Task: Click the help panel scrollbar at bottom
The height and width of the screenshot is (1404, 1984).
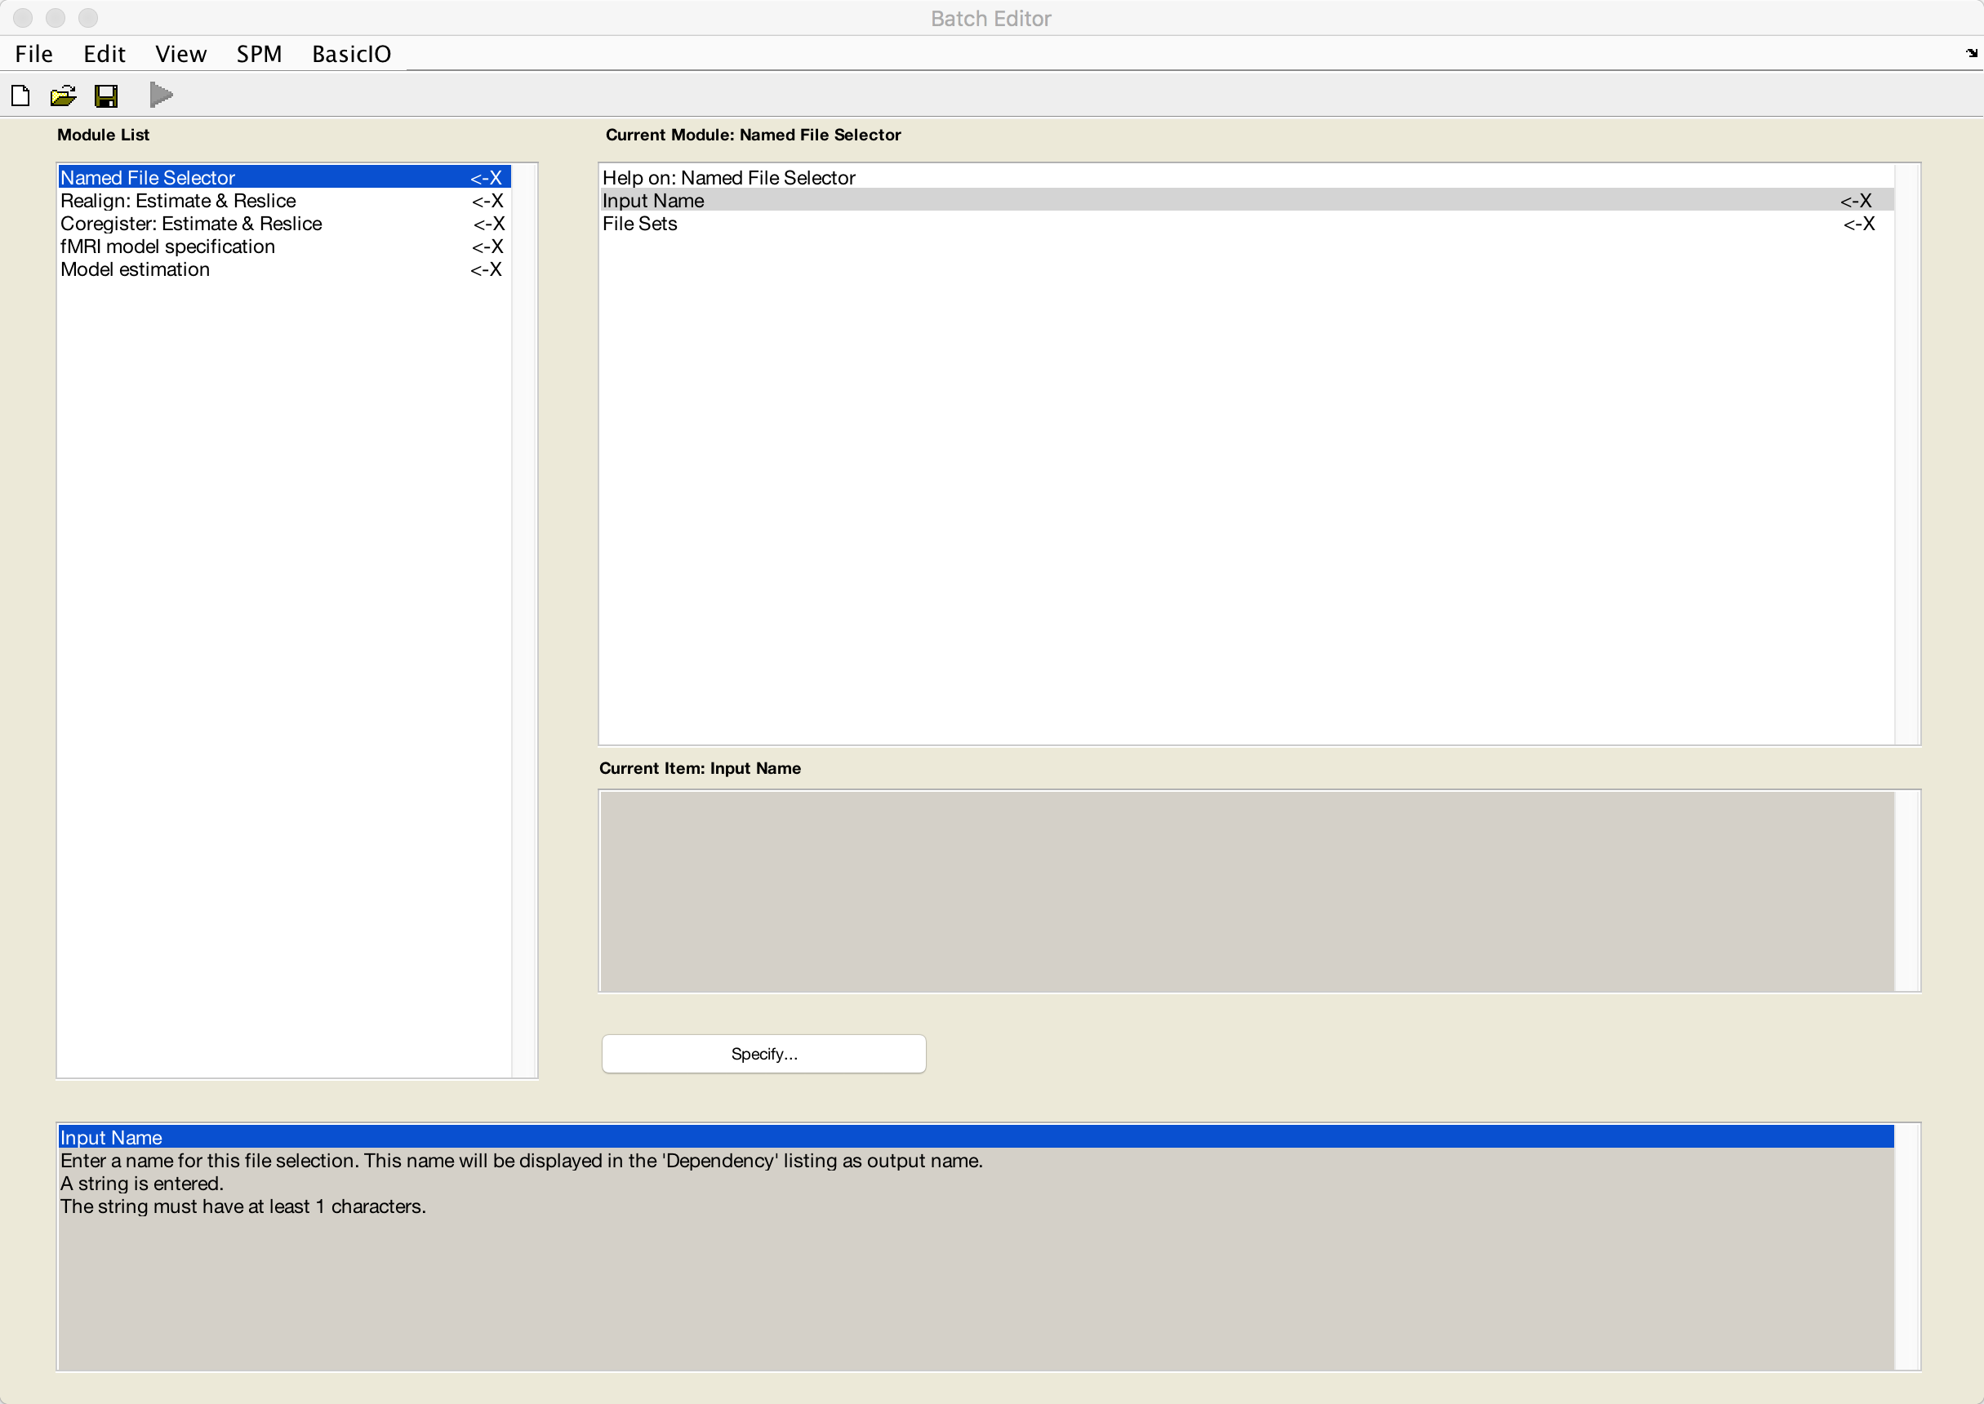Action: click(x=1906, y=1246)
